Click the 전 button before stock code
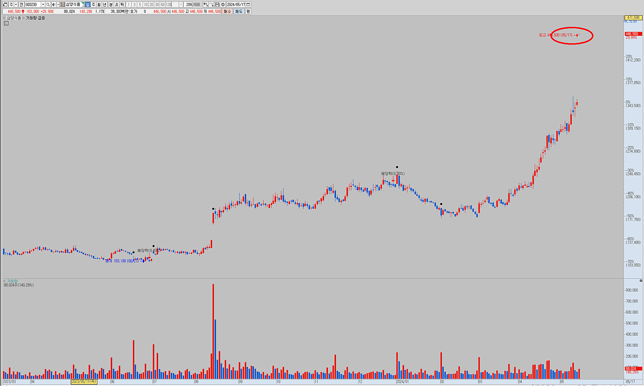The image size is (644, 386). 21,4
